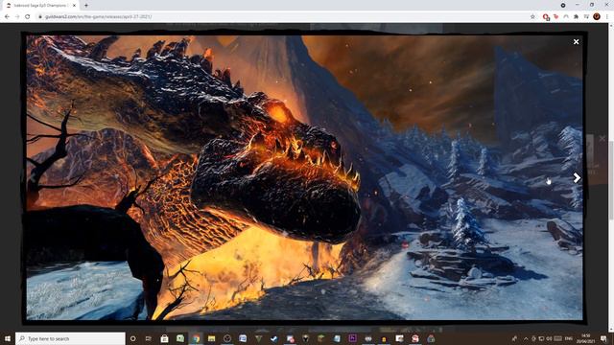This screenshot has height=345, width=614.
Task: Open the Windows notification center
Action: tap(603, 338)
